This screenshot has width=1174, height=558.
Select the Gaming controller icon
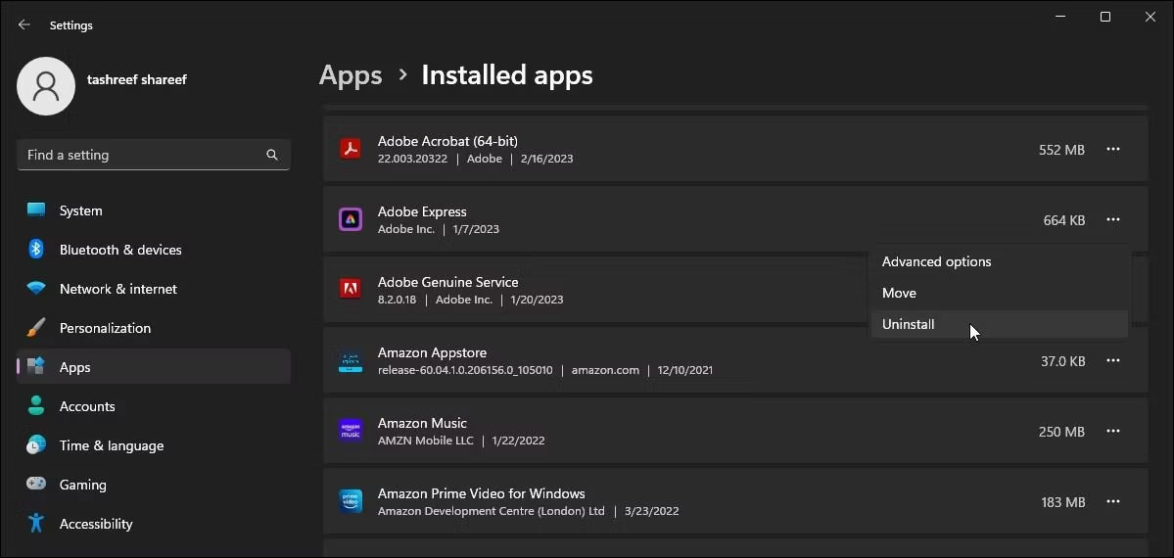[x=36, y=484]
